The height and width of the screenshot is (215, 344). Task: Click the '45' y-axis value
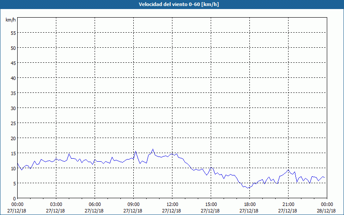(13, 63)
